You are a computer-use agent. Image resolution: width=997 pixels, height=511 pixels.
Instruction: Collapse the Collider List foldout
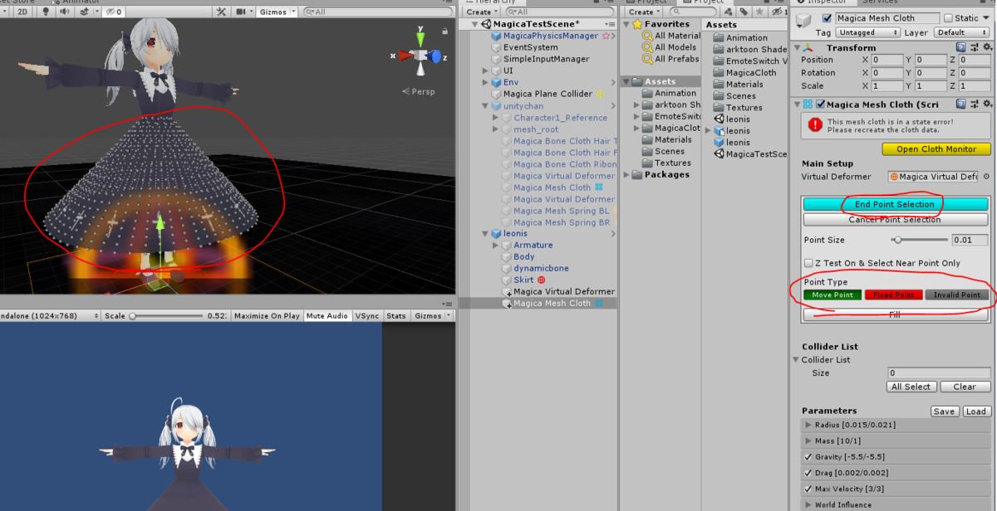pos(796,360)
